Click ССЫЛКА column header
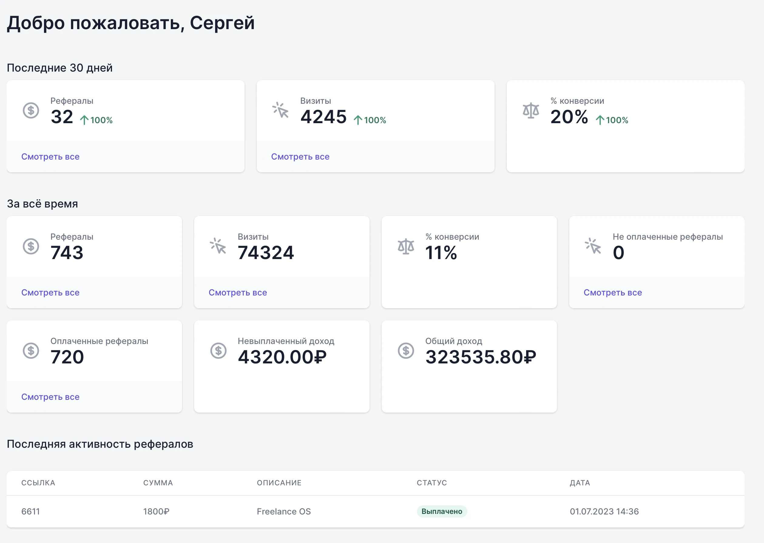764x543 pixels. tap(38, 483)
